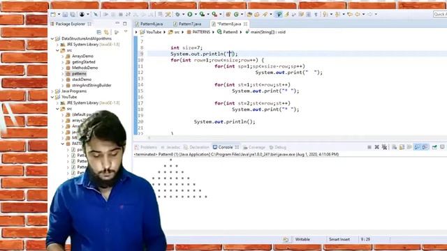Click the Open Type toolbar icon

click(249, 14)
